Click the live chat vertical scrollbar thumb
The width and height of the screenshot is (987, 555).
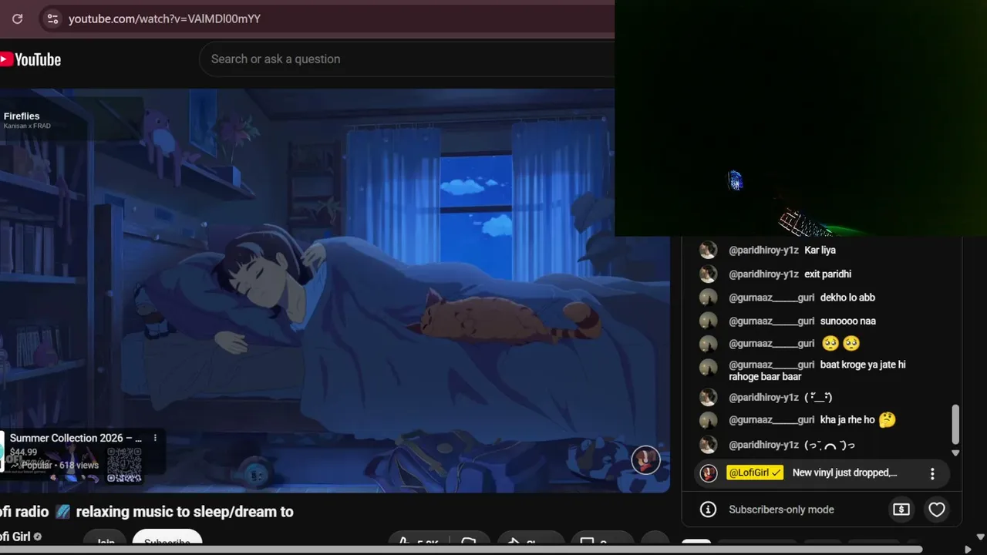point(955,424)
